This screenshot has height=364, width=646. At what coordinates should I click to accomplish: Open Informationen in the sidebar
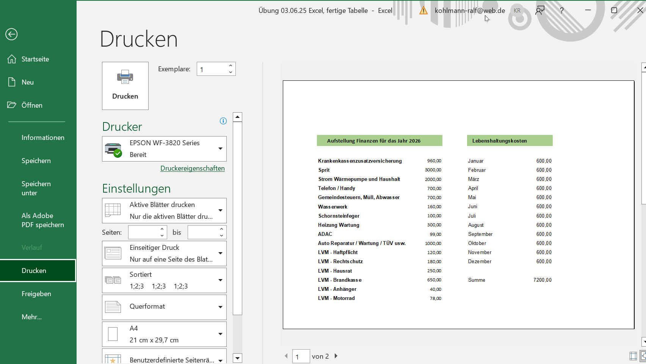click(43, 138)
